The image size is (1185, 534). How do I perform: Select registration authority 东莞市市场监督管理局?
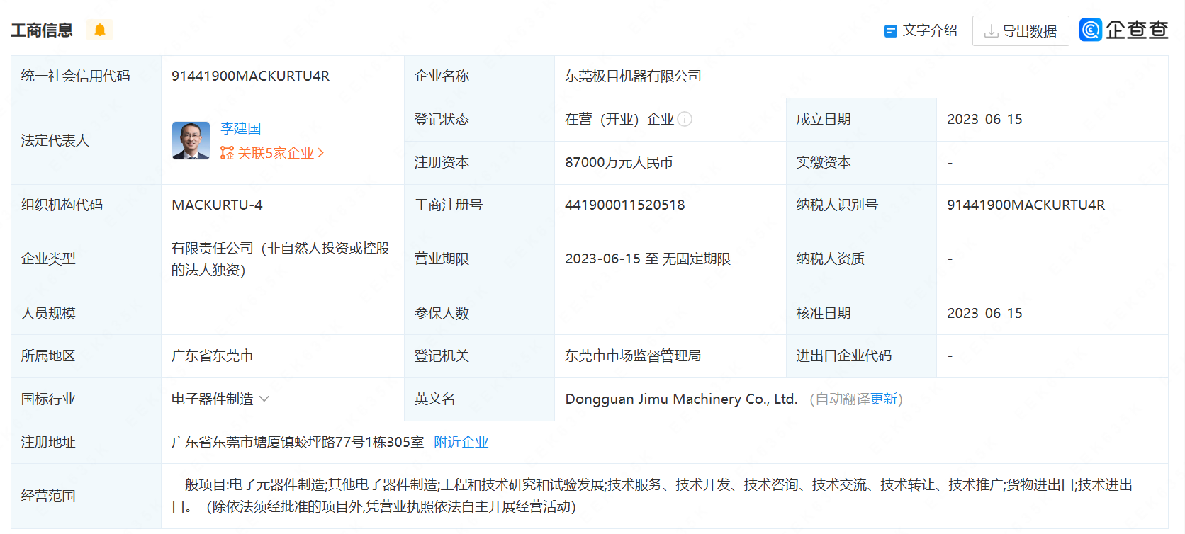[x=633, y=356]
